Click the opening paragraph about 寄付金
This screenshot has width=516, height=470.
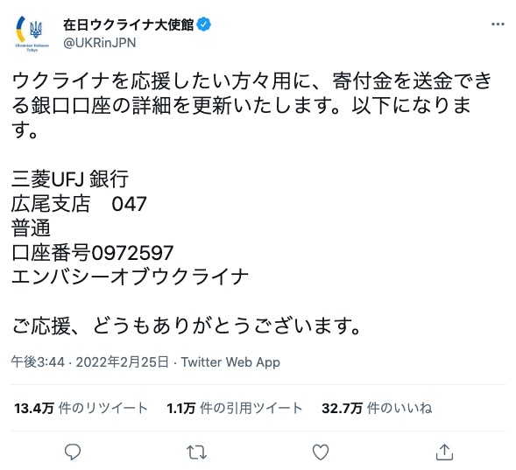tap(251, 106)
